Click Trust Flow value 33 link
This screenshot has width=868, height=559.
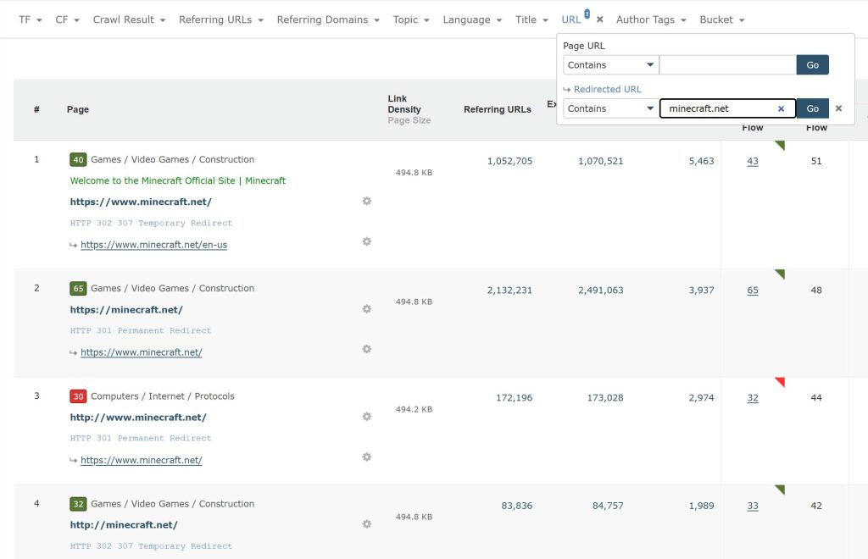753,506
